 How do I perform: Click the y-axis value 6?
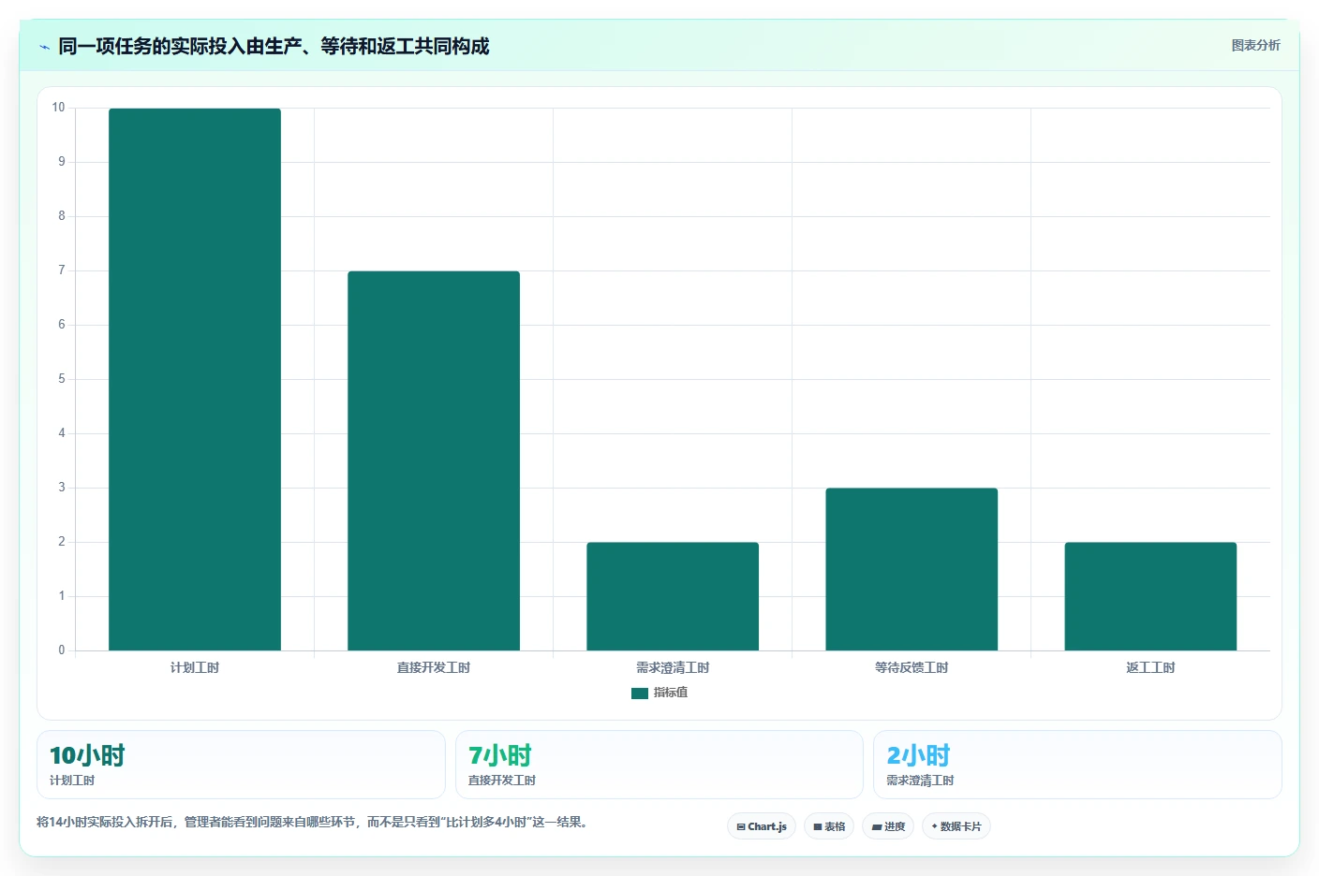[62, 325]
